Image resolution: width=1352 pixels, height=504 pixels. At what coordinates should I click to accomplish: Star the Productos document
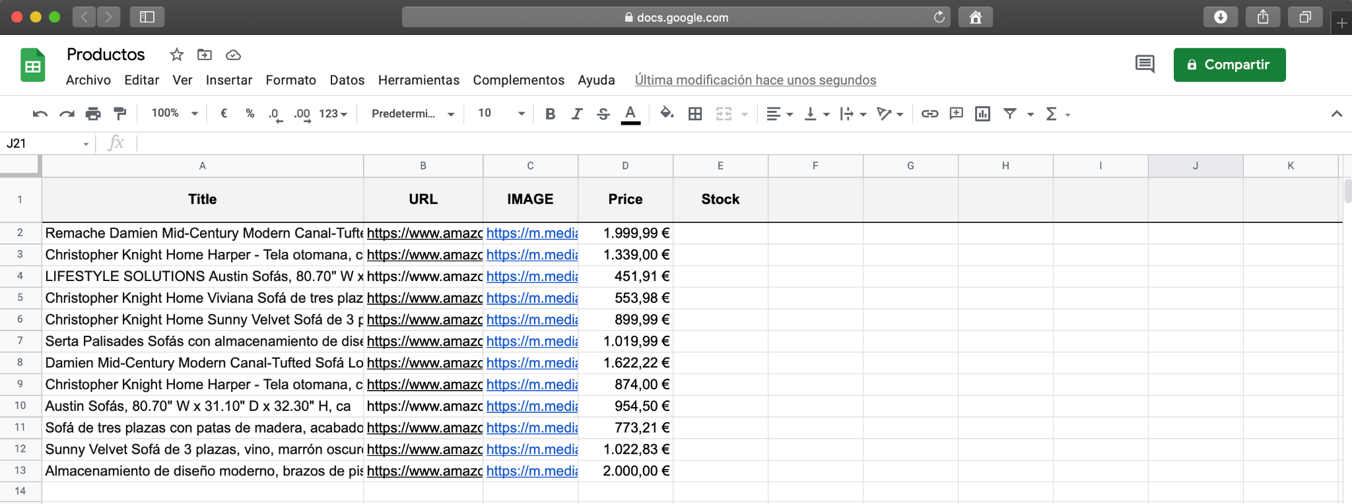point(176,55)
